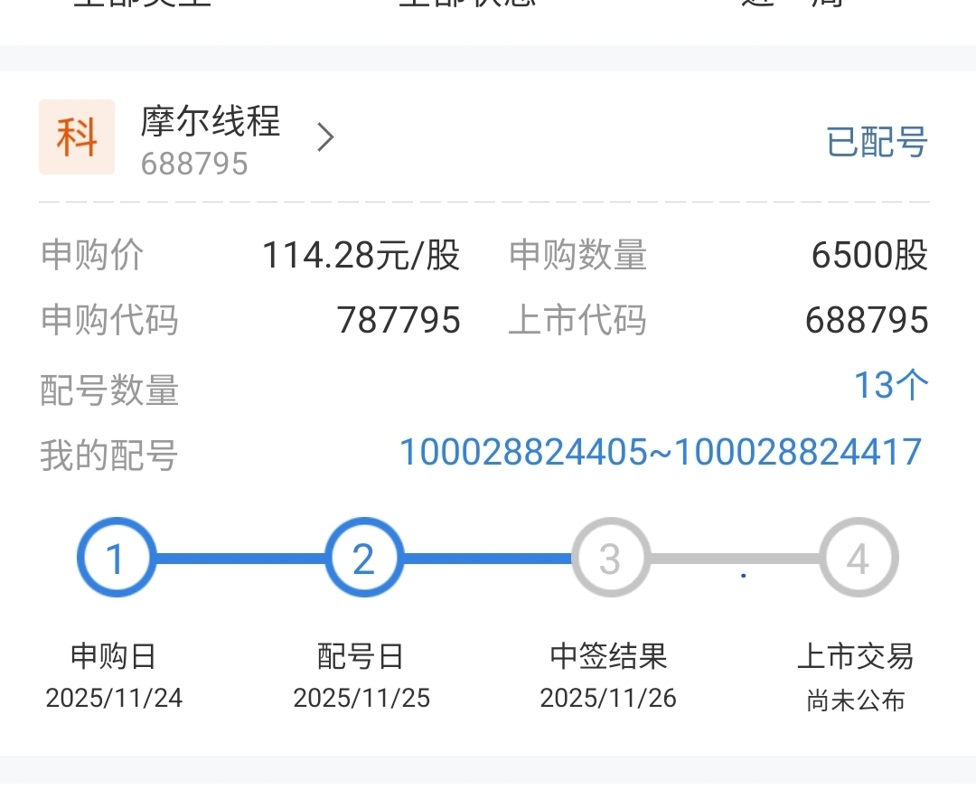The width and height of the screenshot is (976, 799).
Task: Open 摩尔线程 stock details via chevron arrow
Action: click(325, 137)
